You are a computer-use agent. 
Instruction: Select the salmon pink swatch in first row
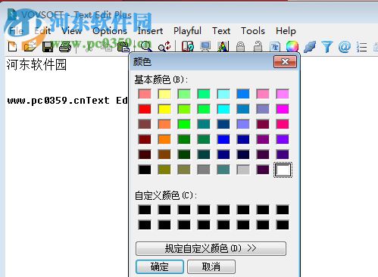pos(145,94)
